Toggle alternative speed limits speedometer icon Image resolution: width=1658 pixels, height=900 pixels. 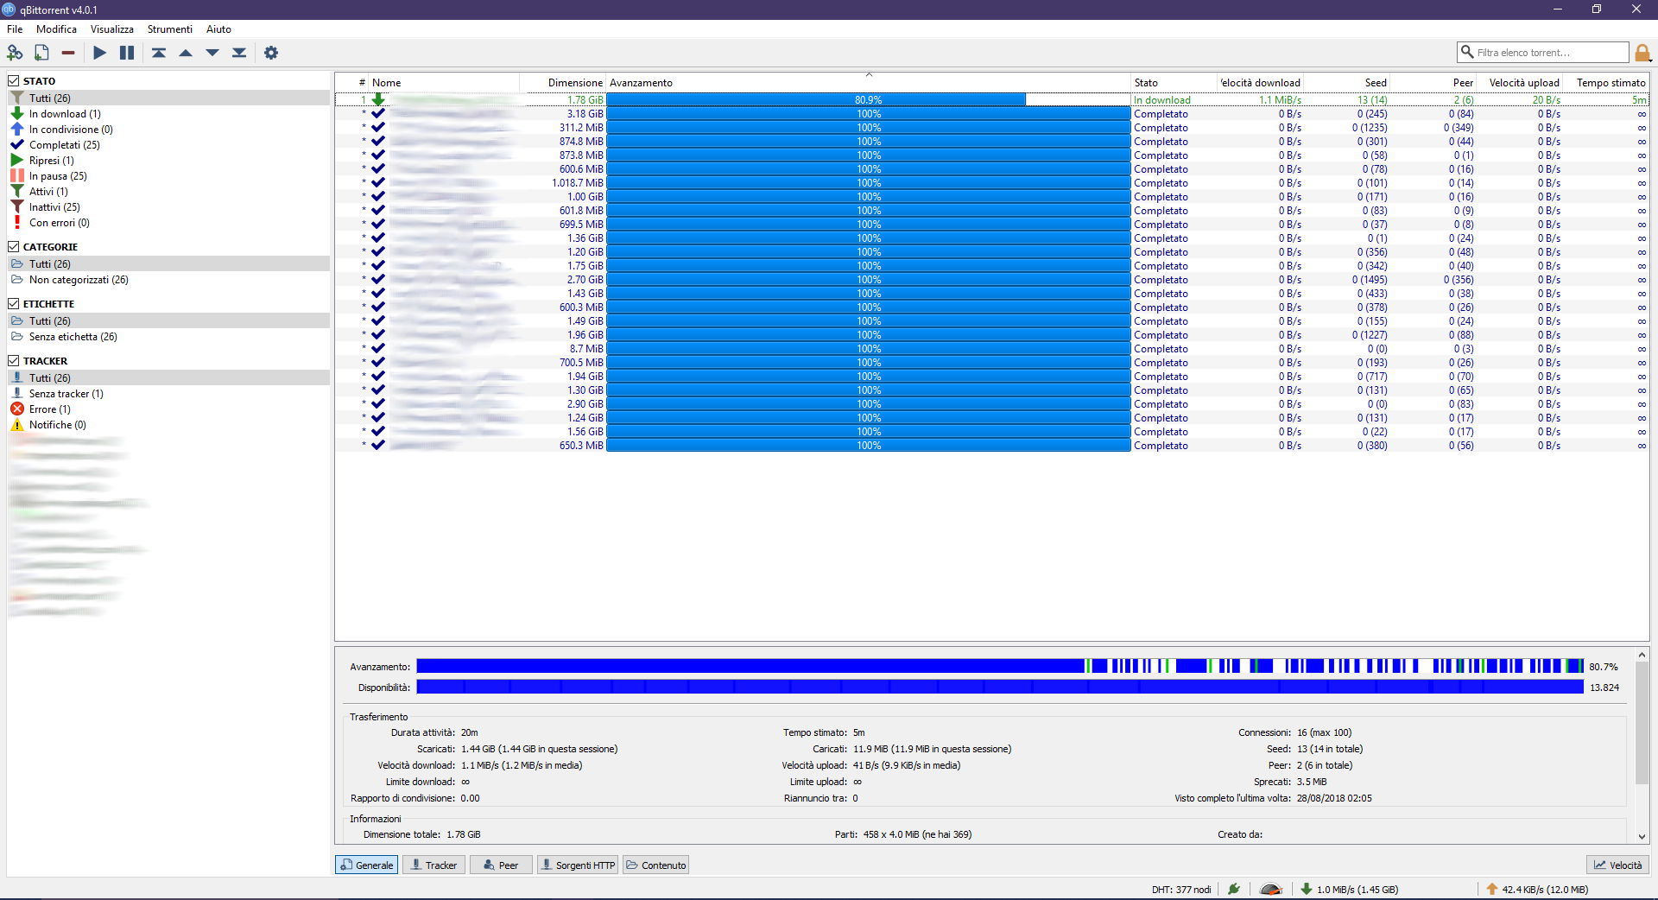click(x=1270, y=889)
